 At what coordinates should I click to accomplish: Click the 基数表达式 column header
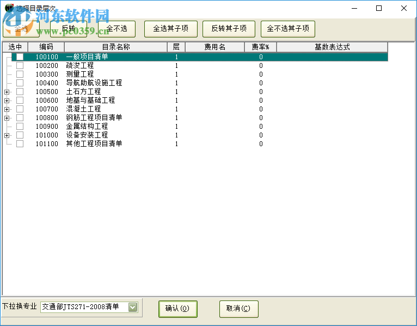332,47
